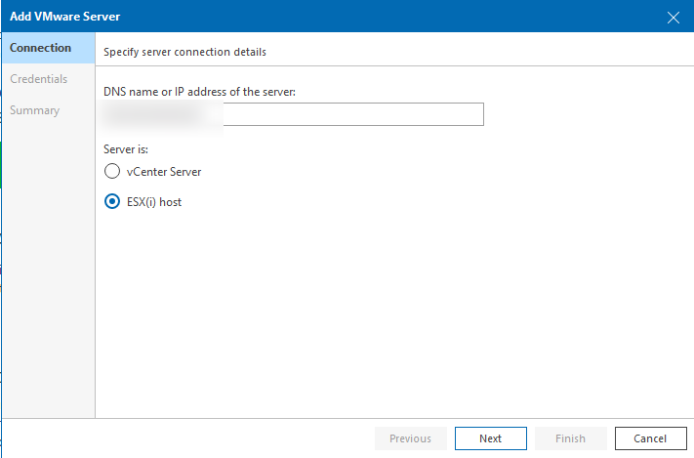Click the 'Add VMware Server' title text
Viewport: 694px width, 458px height.
(x=65, y=17)
